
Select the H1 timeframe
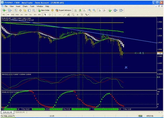click(22, 15)
